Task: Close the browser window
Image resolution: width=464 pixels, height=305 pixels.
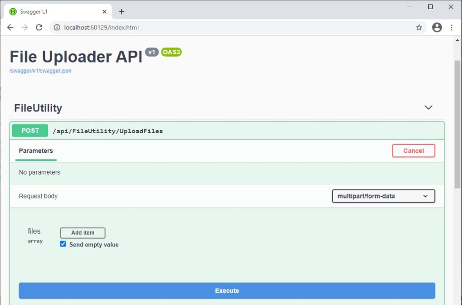Action: click(x=451, y=7)
